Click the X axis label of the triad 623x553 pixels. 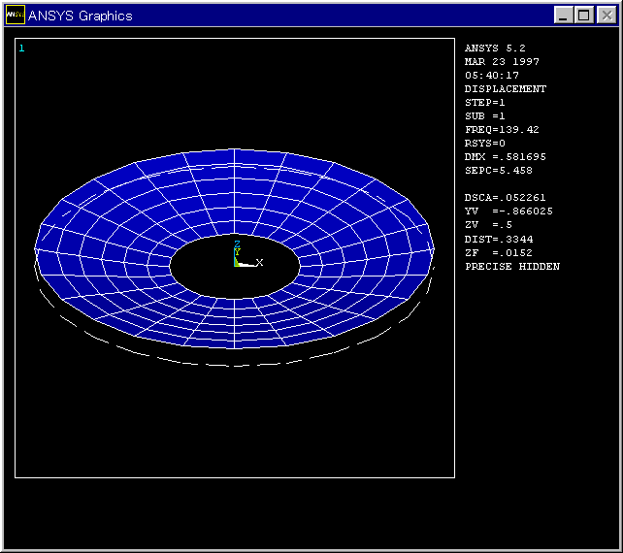259,263
